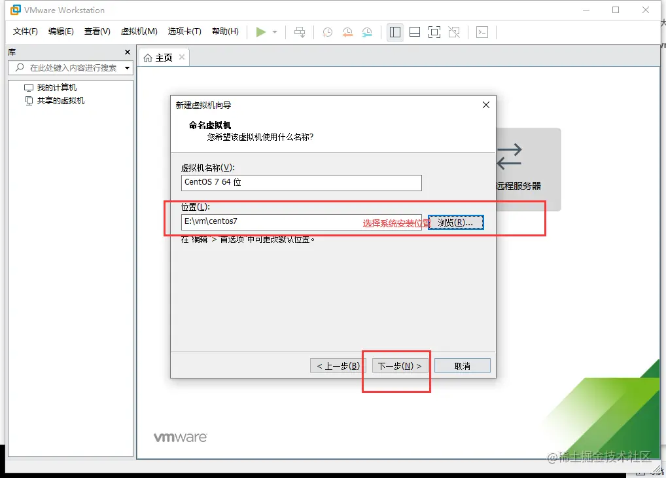Open the Snapshot Manager icon
666x478 pixels.
tap(367, 32)
